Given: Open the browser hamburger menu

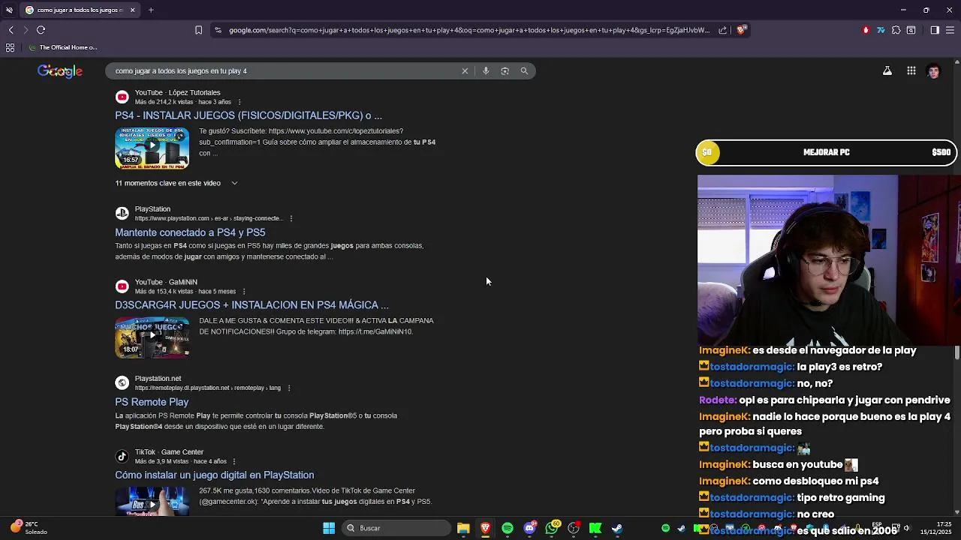Looking at the screenshot, I should coord(950,30).
